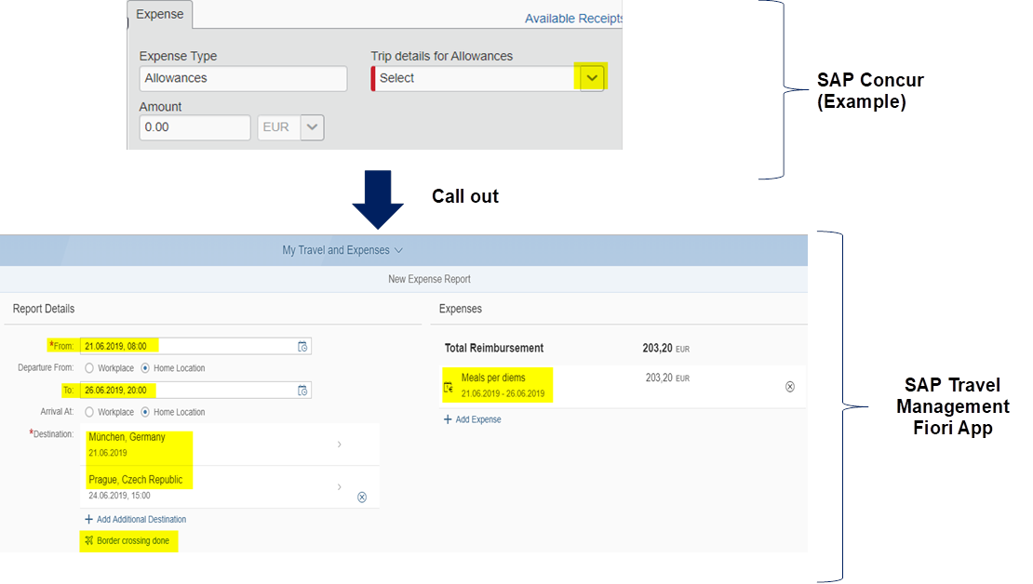Open the calendar picker for From date
The image size is (1033, 584).
coord(302,347)
